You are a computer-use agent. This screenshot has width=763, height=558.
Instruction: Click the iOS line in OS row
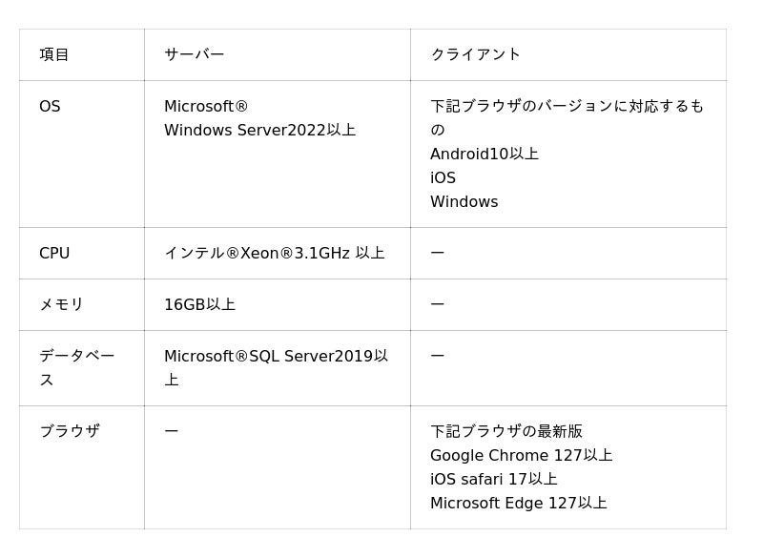tap(443, 178)
